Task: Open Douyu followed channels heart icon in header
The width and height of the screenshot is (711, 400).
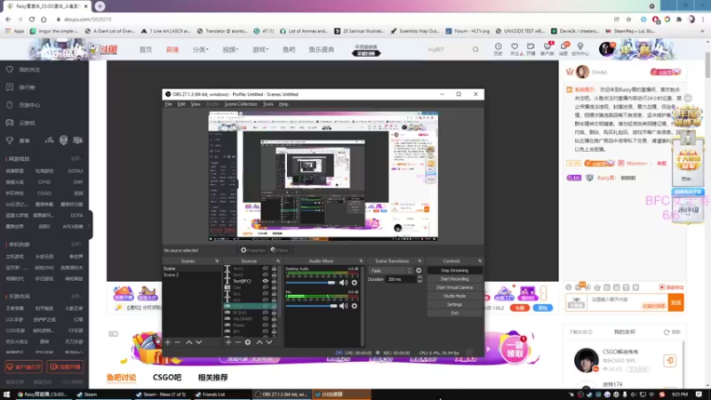Action: tap(515, 47)
